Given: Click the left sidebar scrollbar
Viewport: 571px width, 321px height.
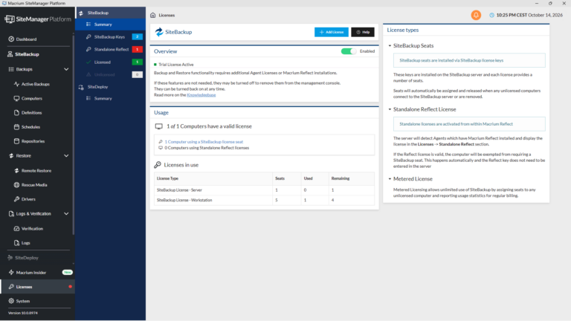Looking at the screenshot, I should point(74,134).
